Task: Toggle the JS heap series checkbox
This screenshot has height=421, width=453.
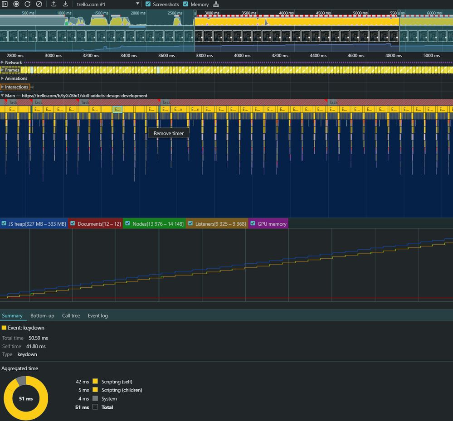Action: [4, 223]
